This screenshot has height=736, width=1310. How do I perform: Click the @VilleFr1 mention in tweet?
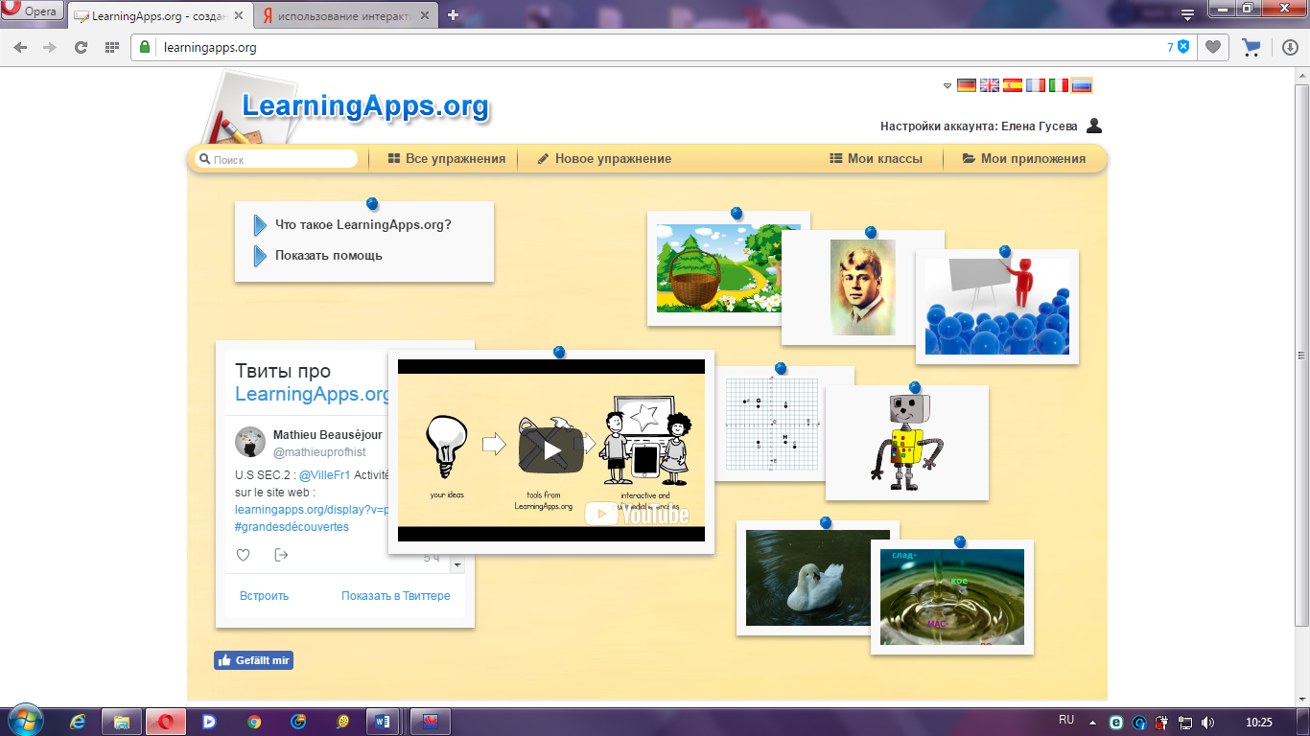point(324,475)
